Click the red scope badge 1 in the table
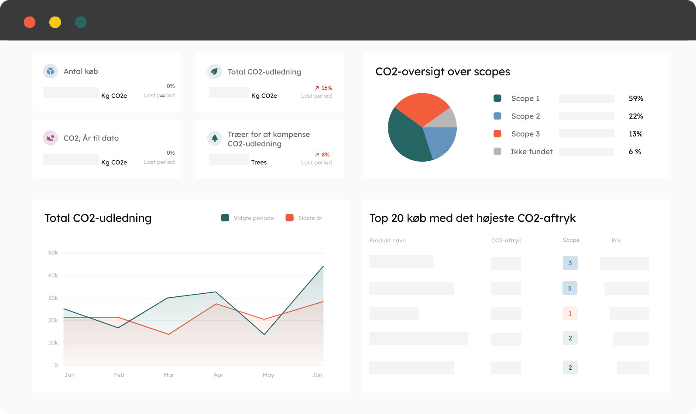Image resolution: width=696 pixels, height=414 pixels. coord(570,313)
